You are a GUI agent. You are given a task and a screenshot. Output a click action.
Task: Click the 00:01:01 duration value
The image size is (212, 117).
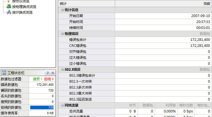pyautogui.click(x=203, y=28)
